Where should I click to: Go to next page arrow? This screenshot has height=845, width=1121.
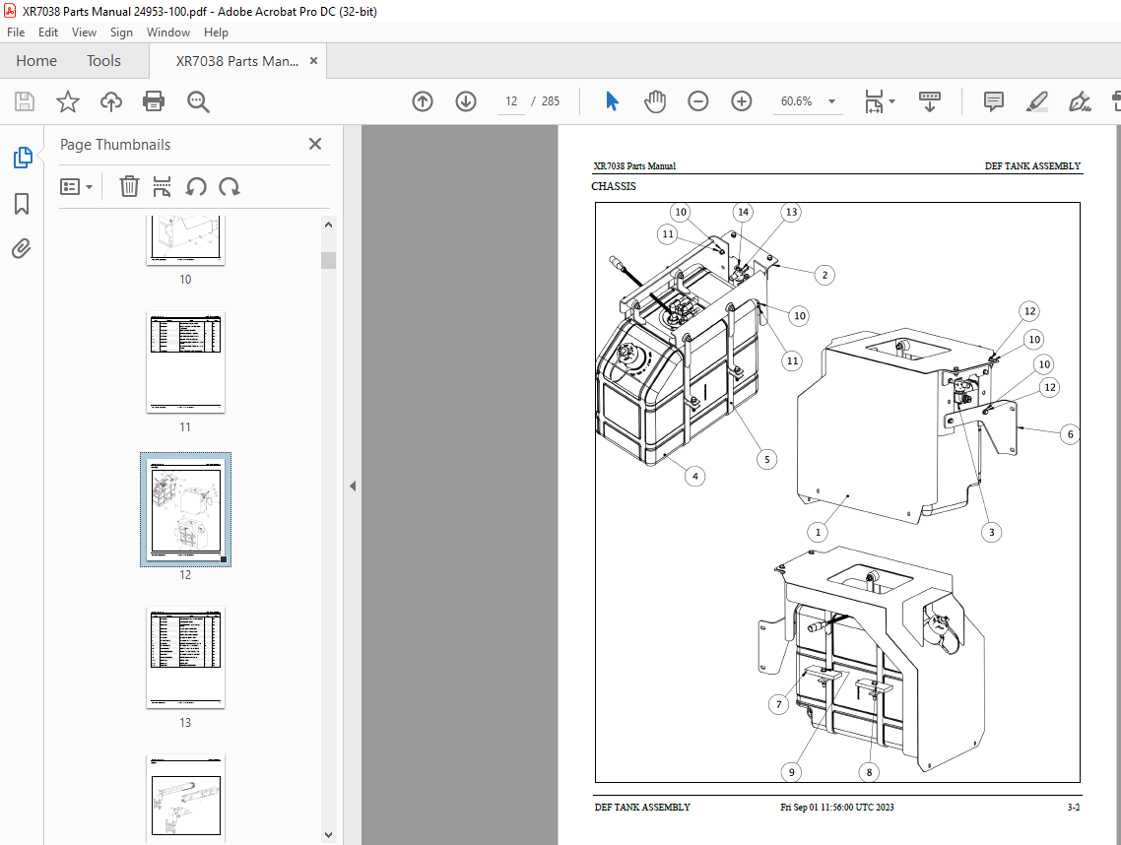(x=466, y=101)
